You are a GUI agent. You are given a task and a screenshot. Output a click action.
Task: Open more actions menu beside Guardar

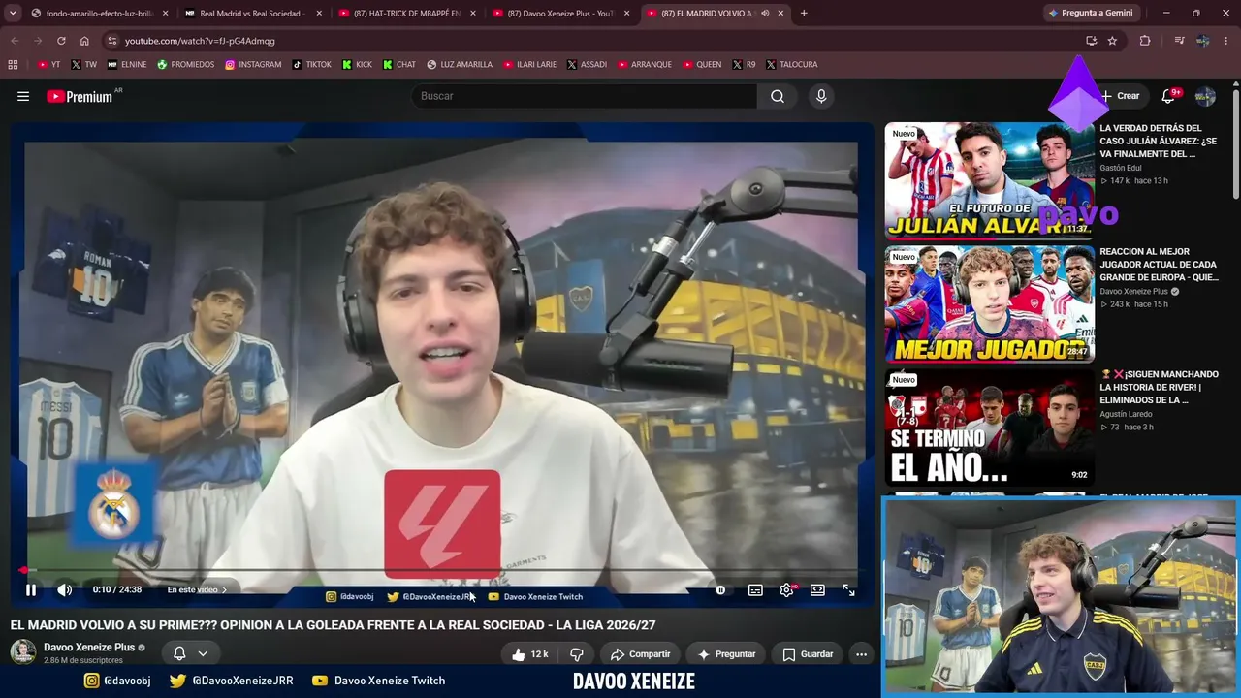861,654
